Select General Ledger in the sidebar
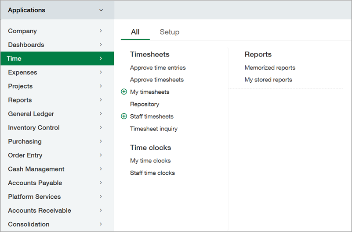The image size is (352, 232). (x=31, y=114)
